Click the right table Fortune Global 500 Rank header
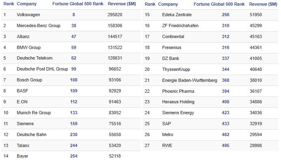 (x=219, y=4)
